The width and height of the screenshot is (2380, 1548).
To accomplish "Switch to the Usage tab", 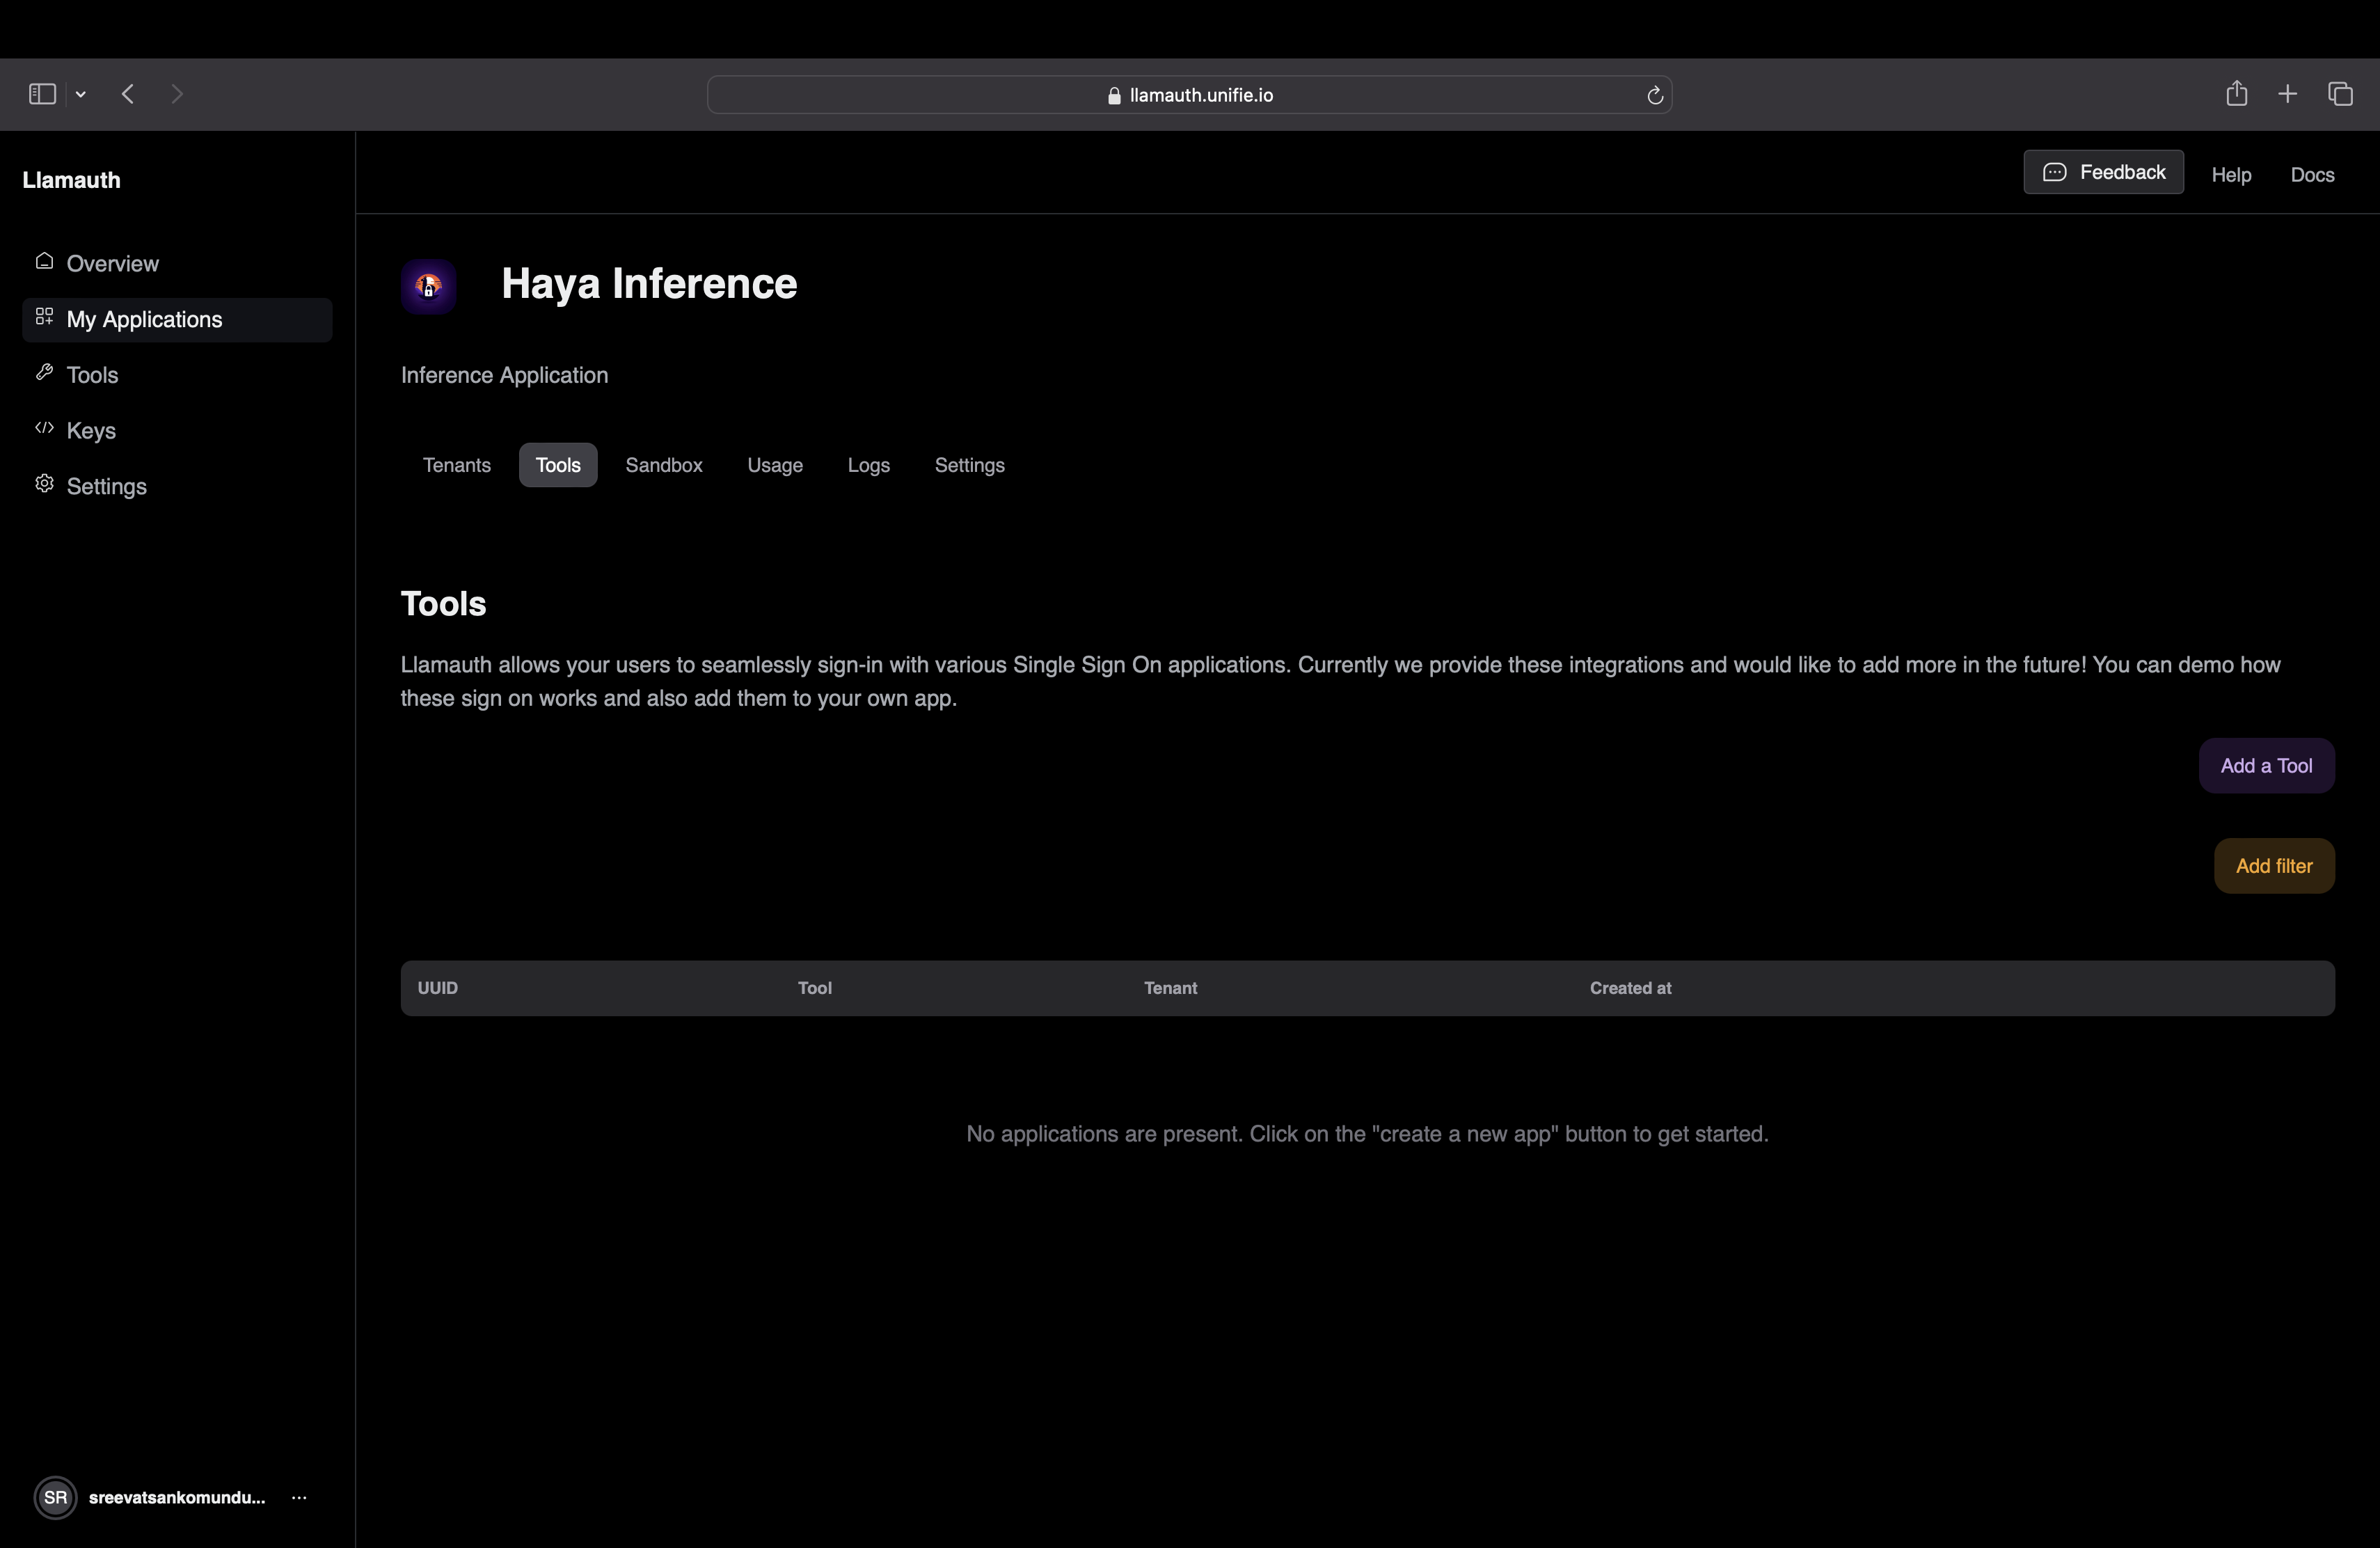I will coord(775,465).
